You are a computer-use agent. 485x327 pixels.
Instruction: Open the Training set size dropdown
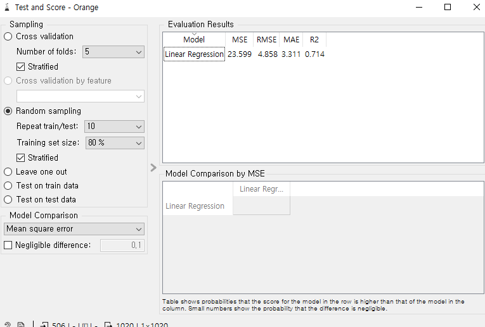(114, 143)
